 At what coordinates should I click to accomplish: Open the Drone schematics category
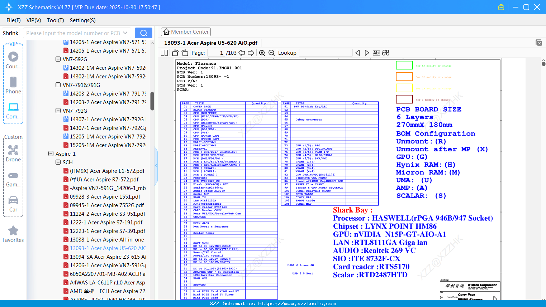13,153
